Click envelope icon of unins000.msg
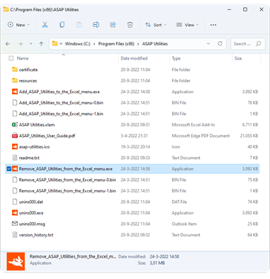Viewport: 270px width, 279px height. [15, 224]
